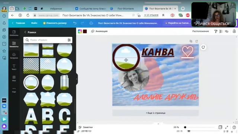This screenshot has width=238, height=134.
Task: Select the plain oval frame thumbnail
Action: [x=48, y=83]
